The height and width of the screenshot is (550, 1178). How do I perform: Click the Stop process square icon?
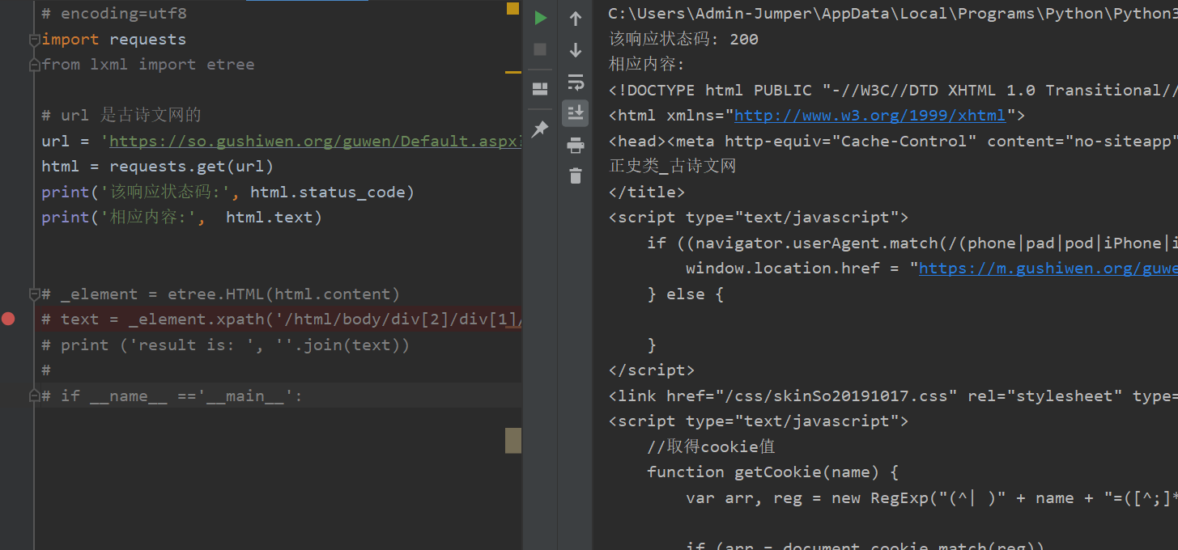click(540, 50)
